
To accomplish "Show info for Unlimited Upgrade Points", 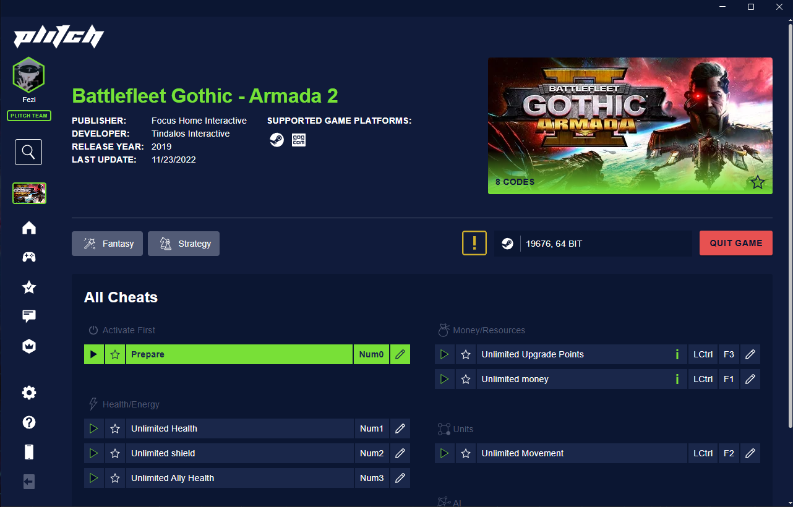I will click(x=677, y=354).
